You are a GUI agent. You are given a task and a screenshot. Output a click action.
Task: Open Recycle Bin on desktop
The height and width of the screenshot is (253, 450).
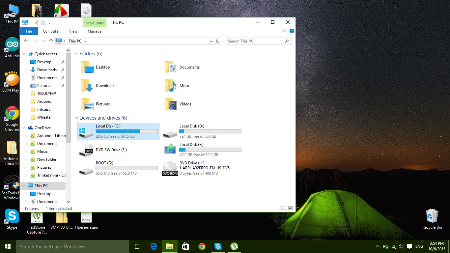click(x=432, y=219)
